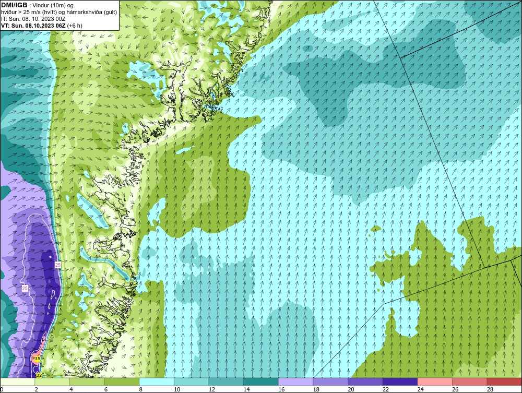This screenshot has height=393, width=522.
Task: Click the scale value 28
Action: click(x=490, y=389)
